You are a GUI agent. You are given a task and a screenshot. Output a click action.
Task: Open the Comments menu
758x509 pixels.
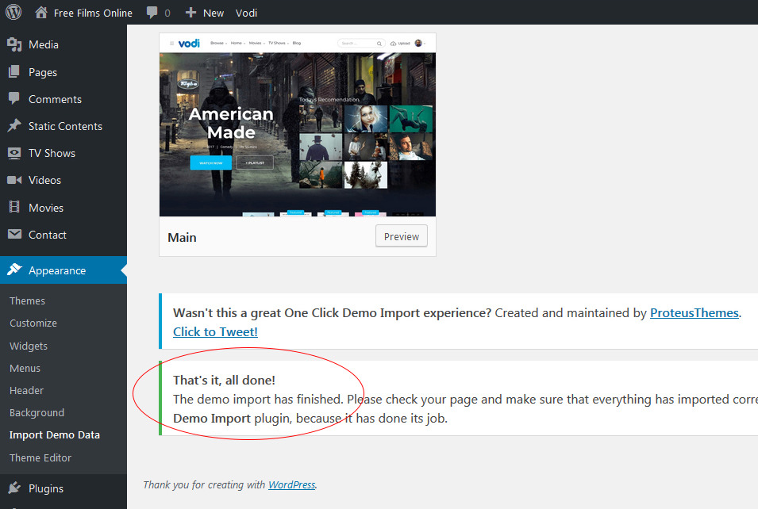pos(55,99)
